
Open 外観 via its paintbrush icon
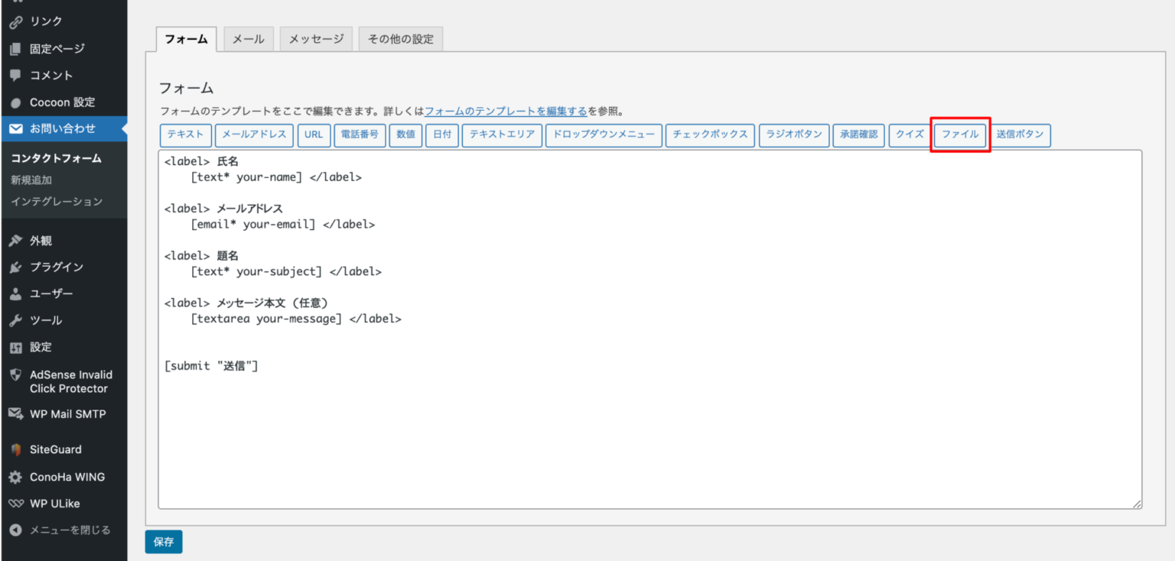point(15,241)
